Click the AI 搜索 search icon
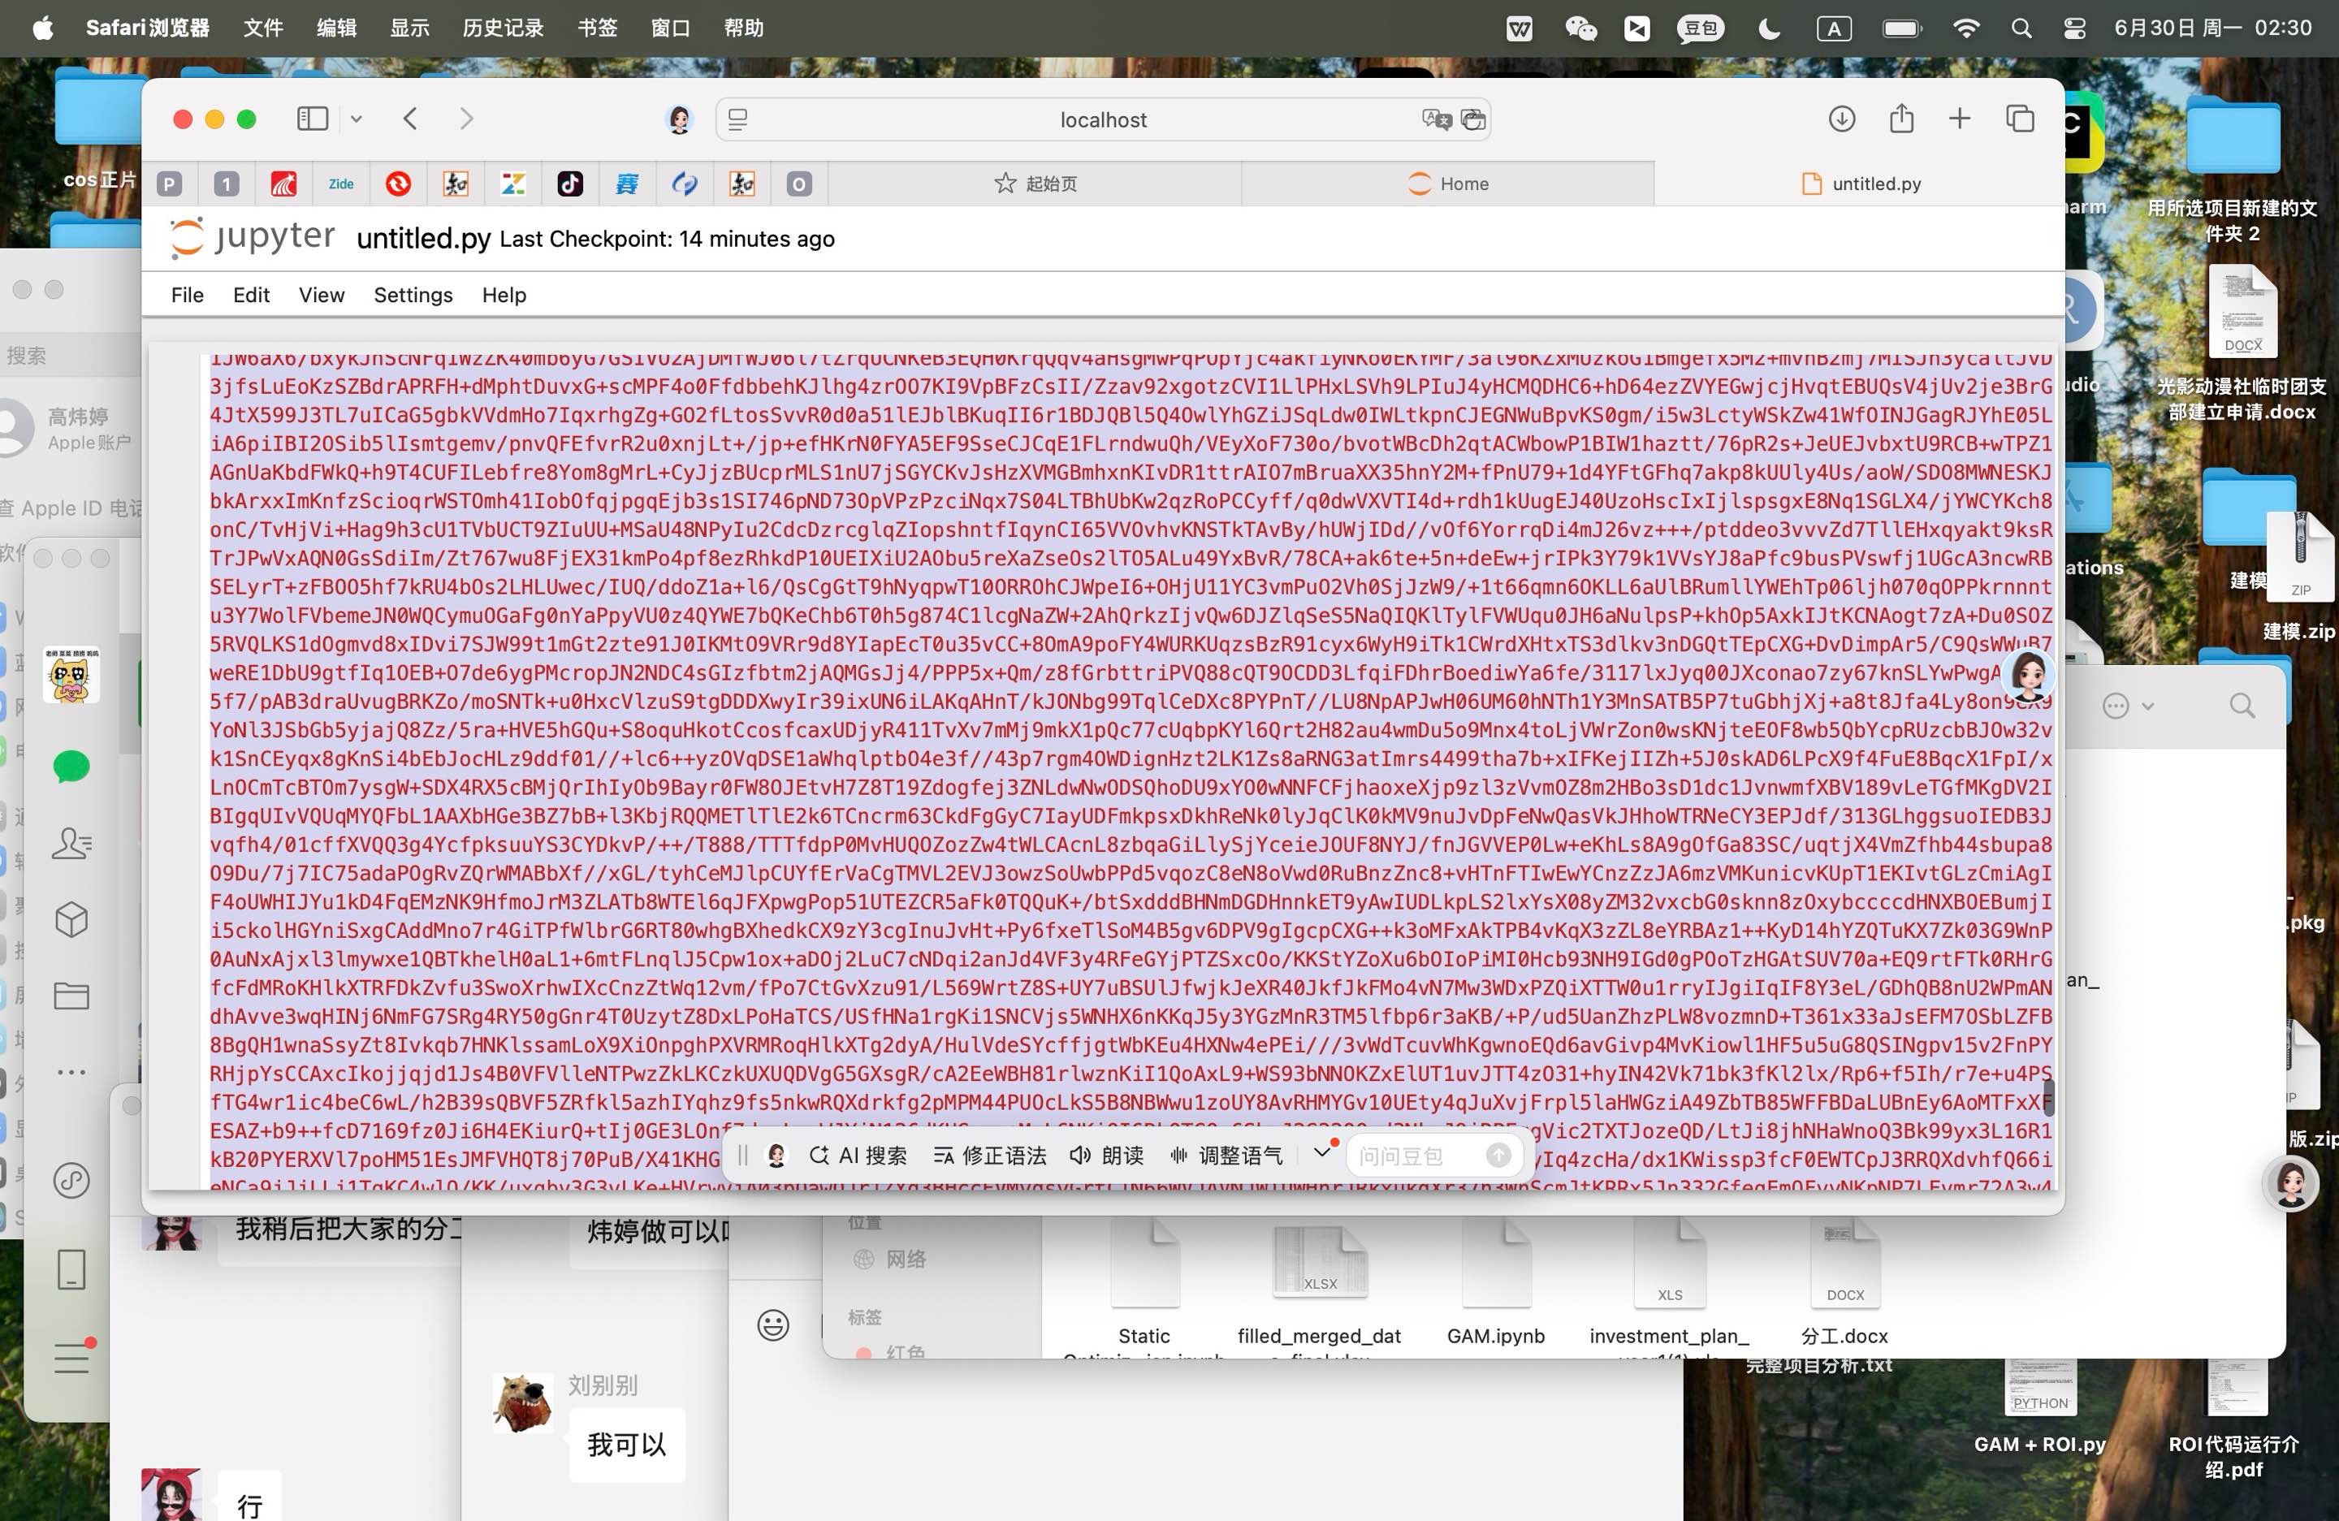Image resolution: width=2339 pixels, height=1521 pixels. coord(819,1156)
